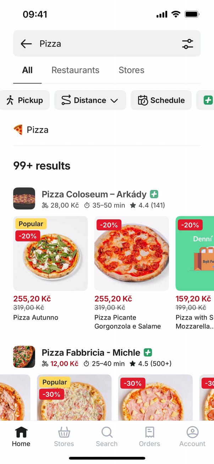Go to the Account profile icon
The width and height of the screenshot is (214, 464).
pos(192,432)
